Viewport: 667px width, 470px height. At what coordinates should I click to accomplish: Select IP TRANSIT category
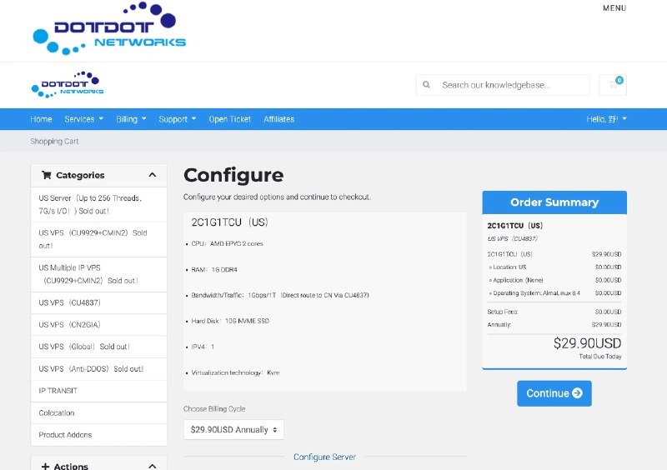[98, 391]
